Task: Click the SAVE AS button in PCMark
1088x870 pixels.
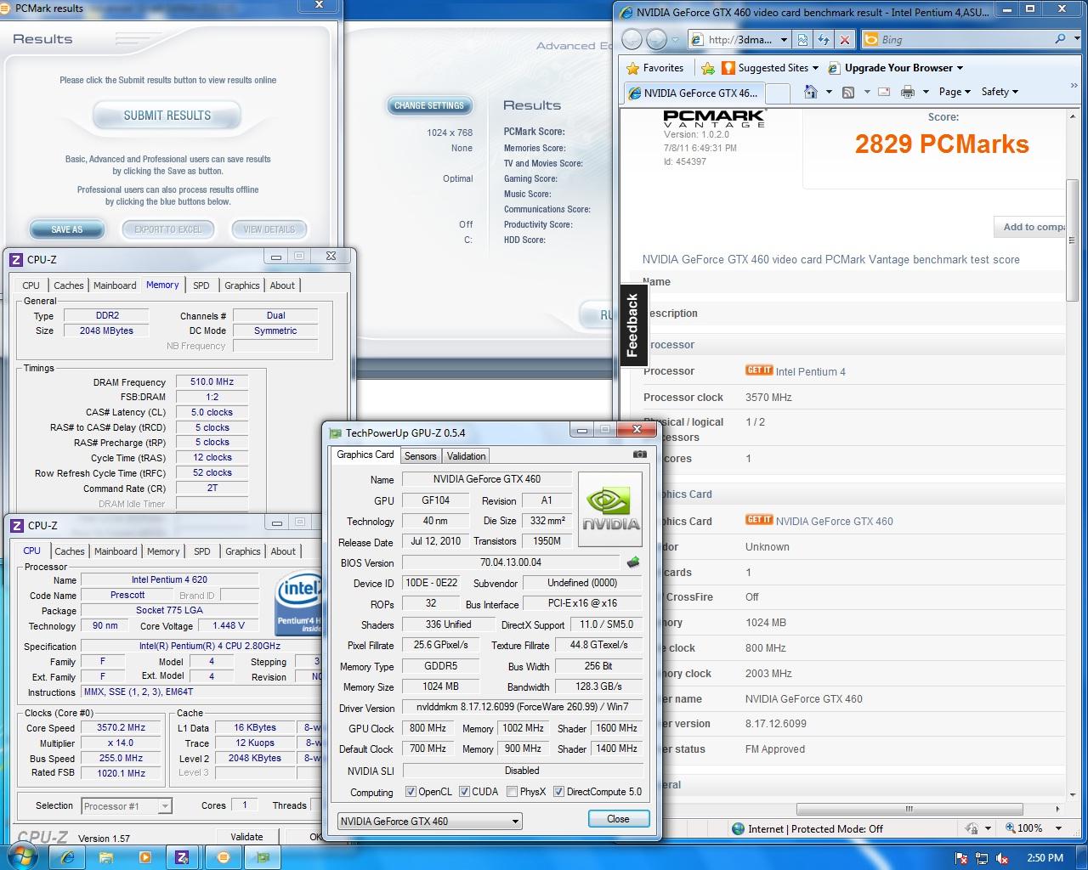Action: tap(67, 229)
